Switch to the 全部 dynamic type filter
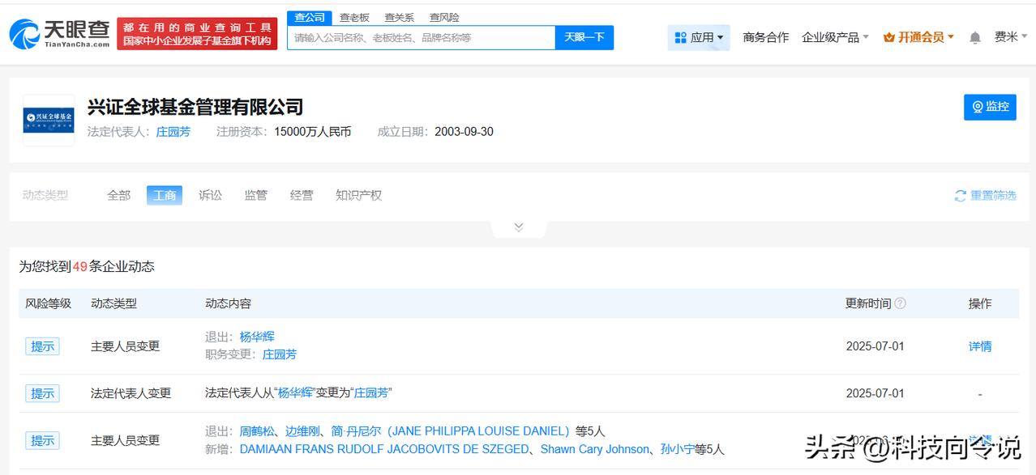This screenshot has height=475, width=1036. [118, 195]
